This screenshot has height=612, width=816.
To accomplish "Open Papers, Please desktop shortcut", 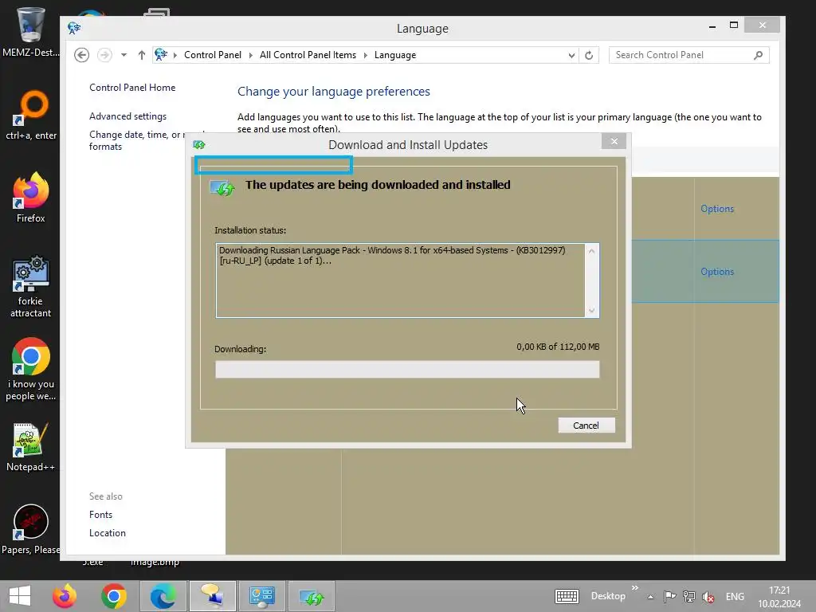I will (x=31, y=530).
